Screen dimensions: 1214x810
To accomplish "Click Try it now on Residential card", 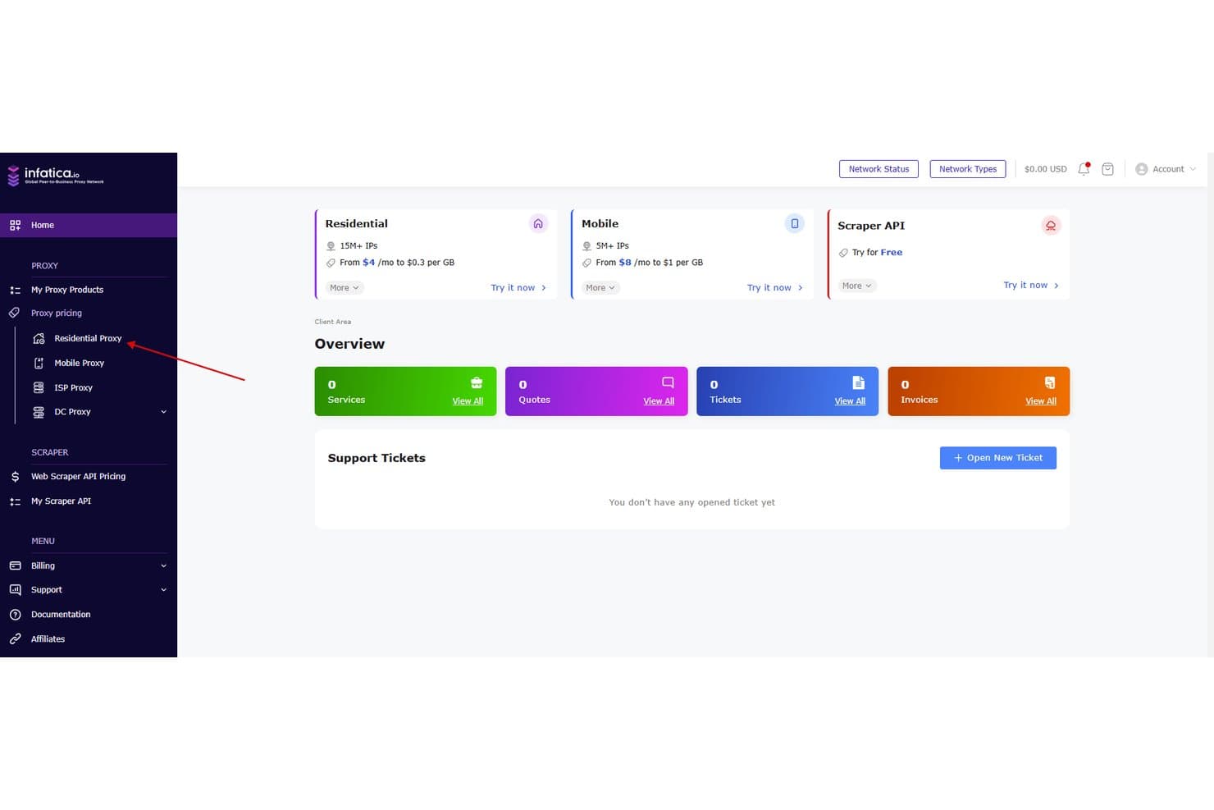I will tap(518, 287).
